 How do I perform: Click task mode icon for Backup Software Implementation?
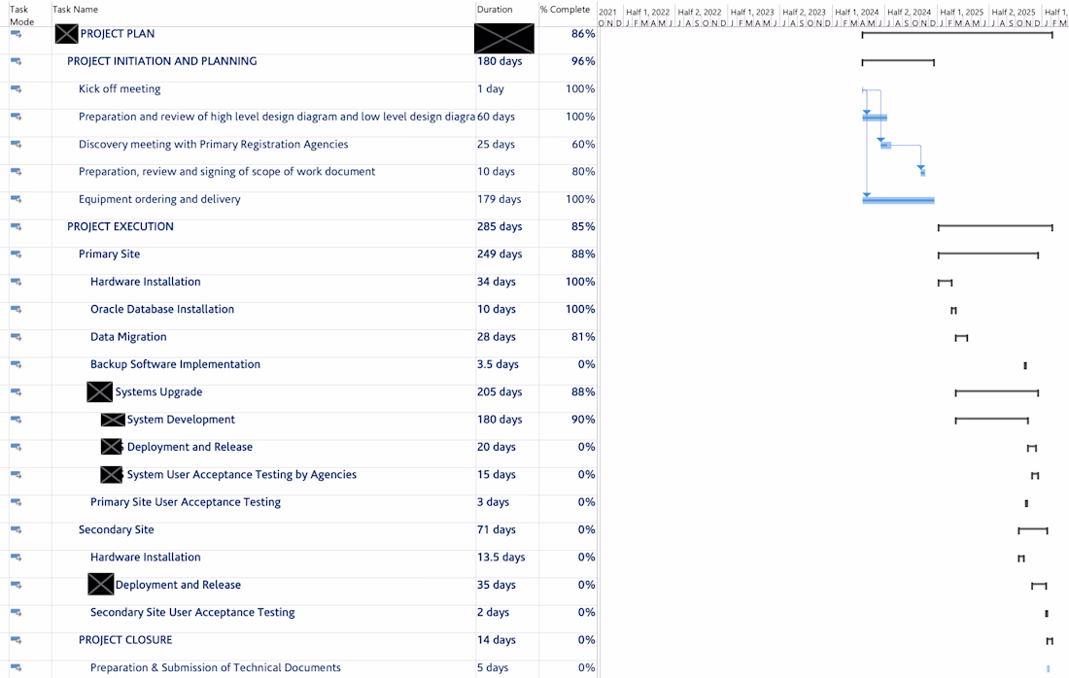click(16, 364)
